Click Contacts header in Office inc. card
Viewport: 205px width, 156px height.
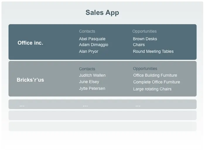pos(87,31)
